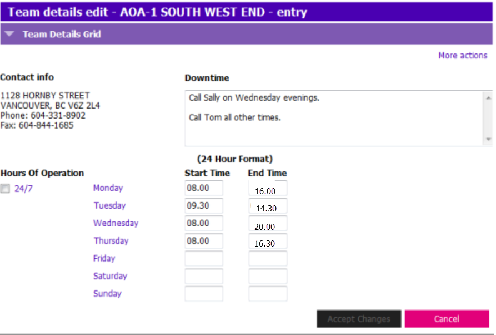496x335 pixels.
Task: Collapse the Team Details Grid triangle
Action: click(x=9, y=33)
